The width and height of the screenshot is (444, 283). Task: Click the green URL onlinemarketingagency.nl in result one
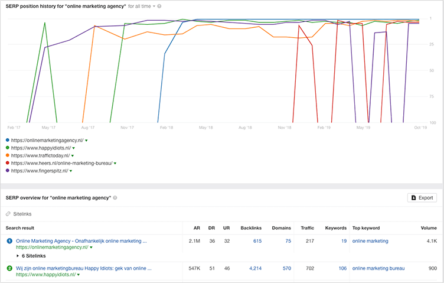pyautogui.click(x=52, y=248)
